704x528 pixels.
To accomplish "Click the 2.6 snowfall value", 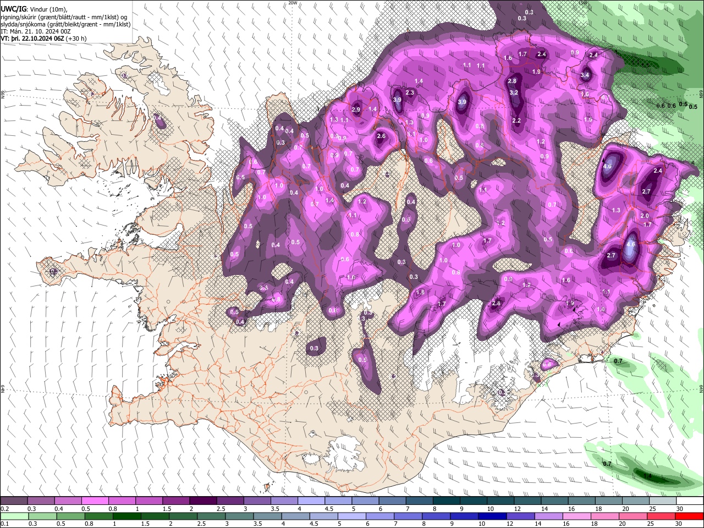I will coord(381,136).
